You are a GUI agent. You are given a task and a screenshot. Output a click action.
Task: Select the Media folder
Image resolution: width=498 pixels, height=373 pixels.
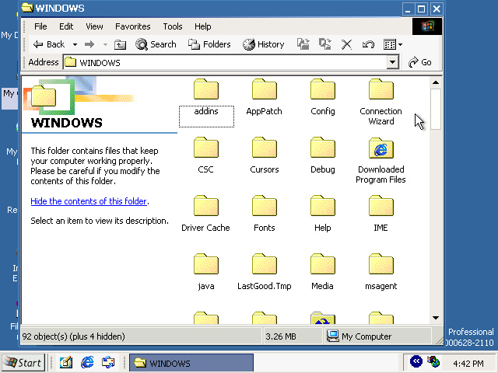tap(323, 273)
